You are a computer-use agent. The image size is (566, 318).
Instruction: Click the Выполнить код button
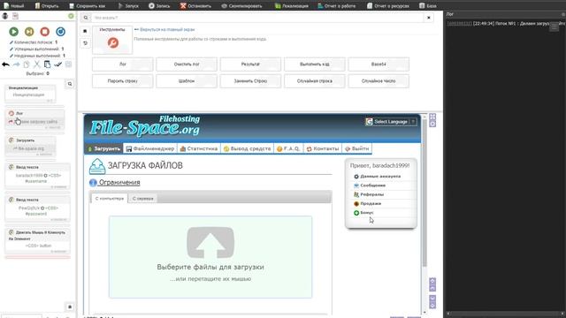pos(315,64)
